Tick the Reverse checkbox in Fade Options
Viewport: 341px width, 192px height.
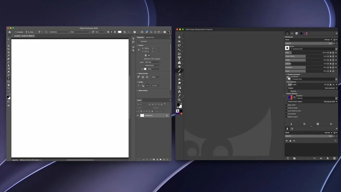pyautogui.click(x=289, y=91)
